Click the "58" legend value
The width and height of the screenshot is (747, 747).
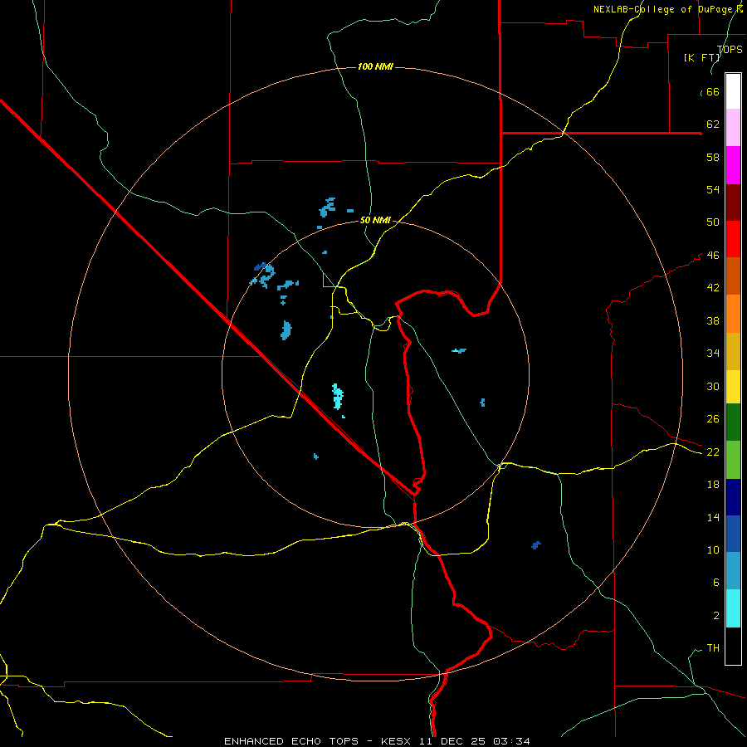point(713,157)
